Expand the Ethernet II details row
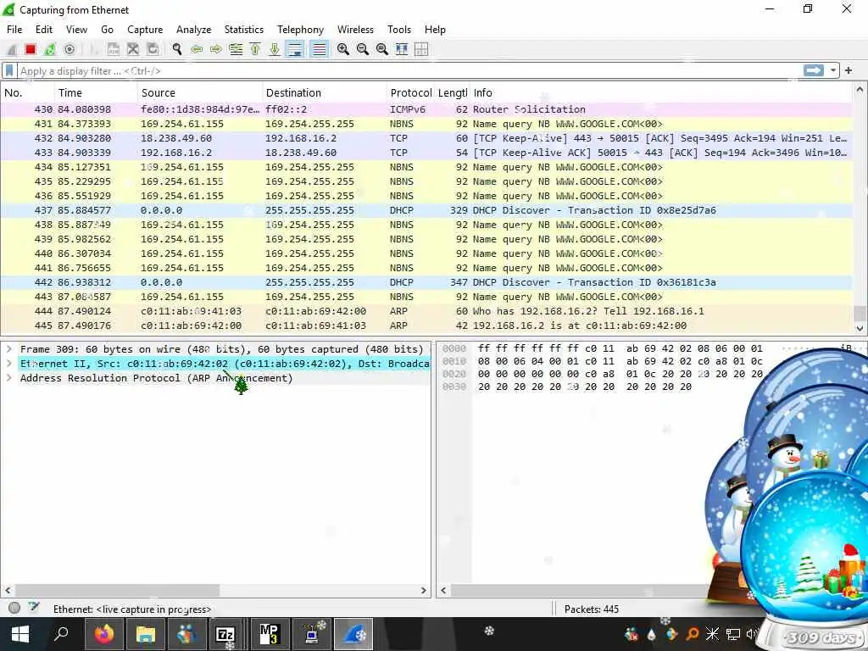 coord(9,364)
